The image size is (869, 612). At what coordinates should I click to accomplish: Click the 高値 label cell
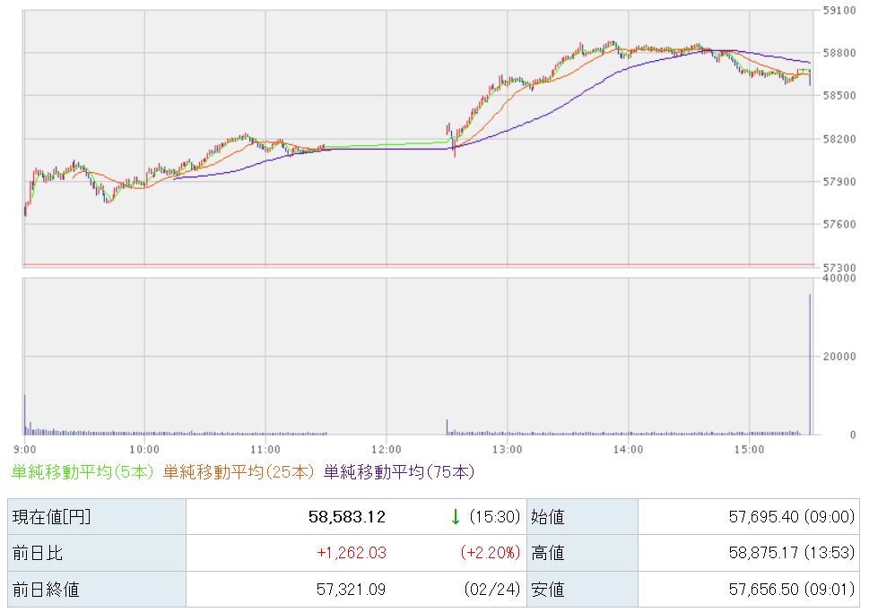click(549, 553)
